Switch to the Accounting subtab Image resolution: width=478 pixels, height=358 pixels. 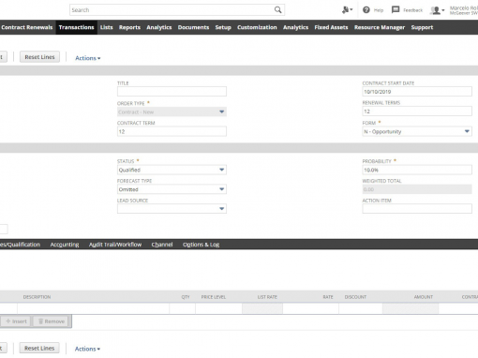coord(65,245)
